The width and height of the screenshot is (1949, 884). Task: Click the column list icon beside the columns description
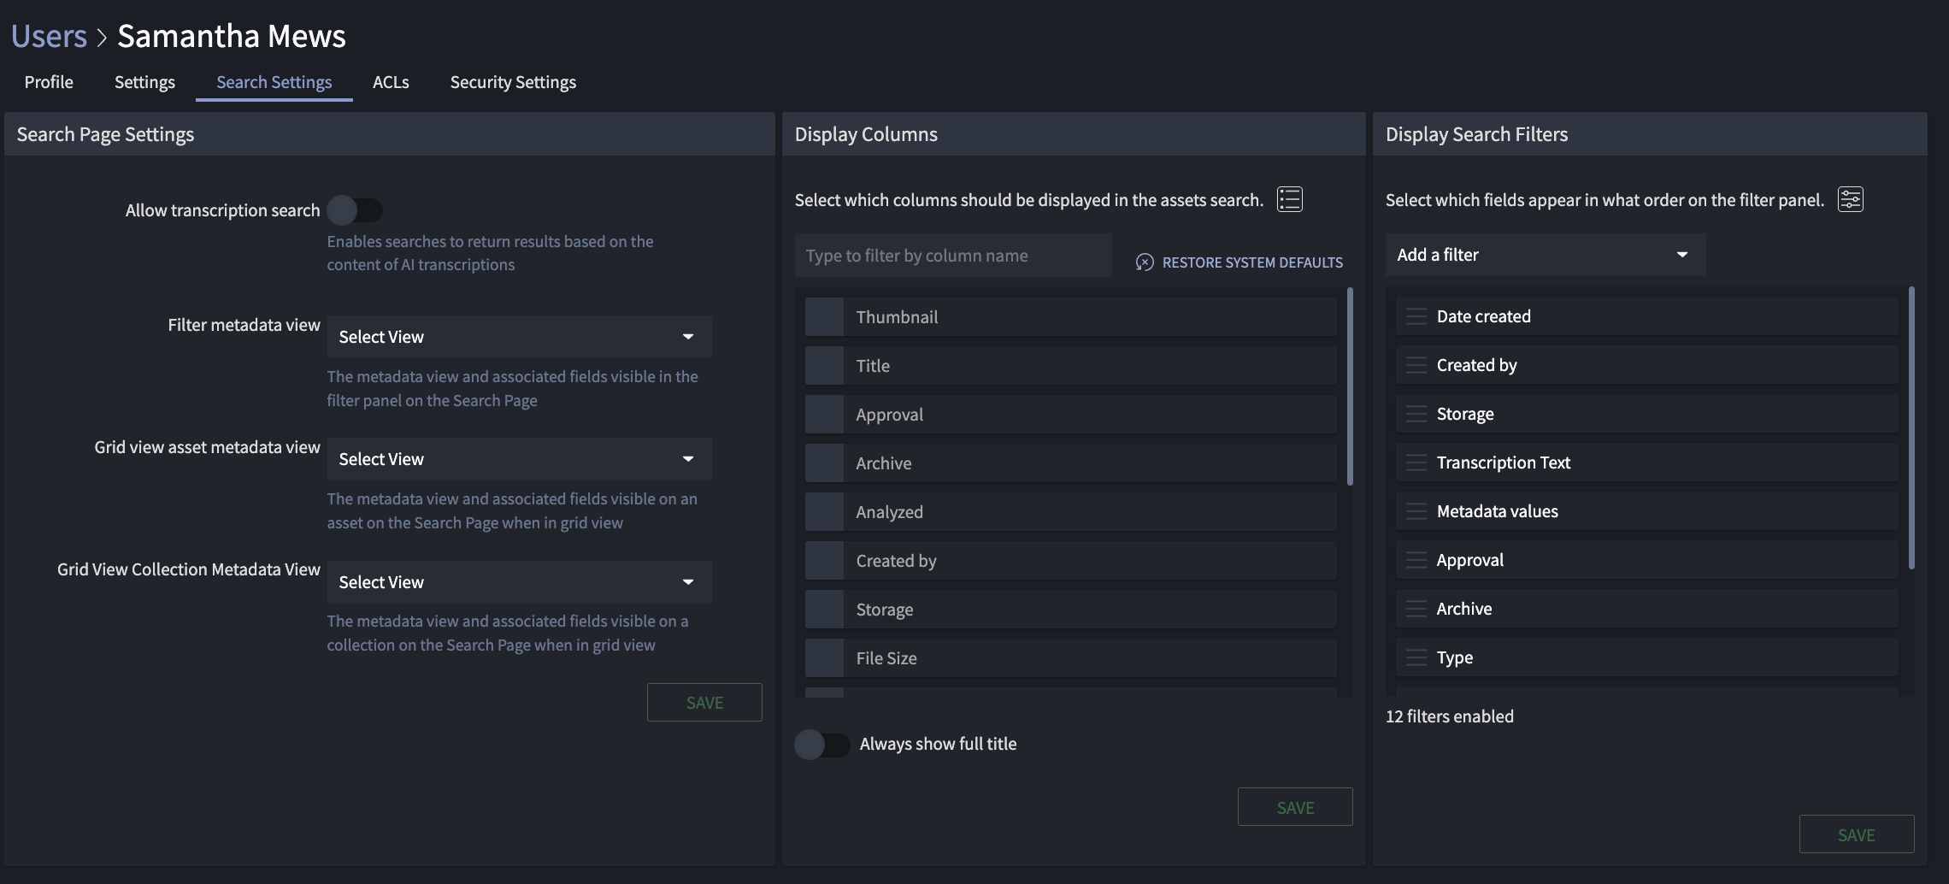[x=1289, y=199]
